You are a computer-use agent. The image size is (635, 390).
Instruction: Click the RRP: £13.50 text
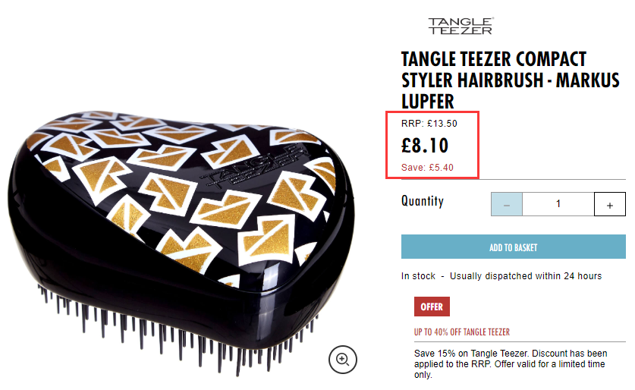point(429,124)
